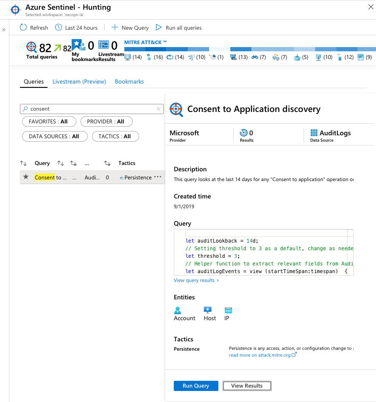This screenshot has width=376, height=402.
Task: Select the Privilege Escalation icon (10)
Action: click(x=191, y=57)
